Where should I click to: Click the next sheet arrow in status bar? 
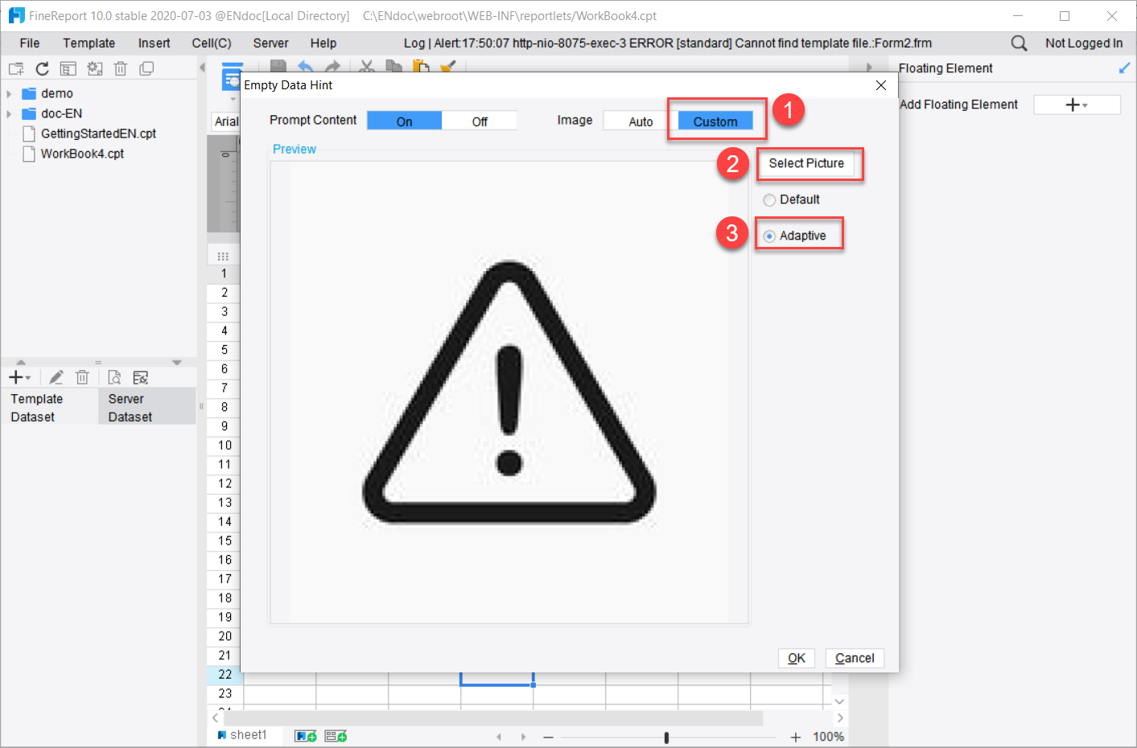coord(523,737)
